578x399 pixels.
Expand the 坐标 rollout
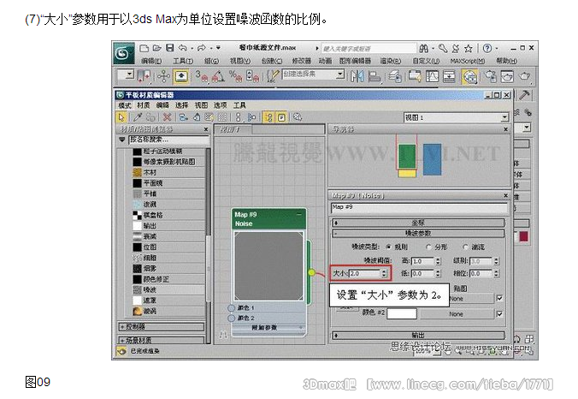click(x=418, y=223)
